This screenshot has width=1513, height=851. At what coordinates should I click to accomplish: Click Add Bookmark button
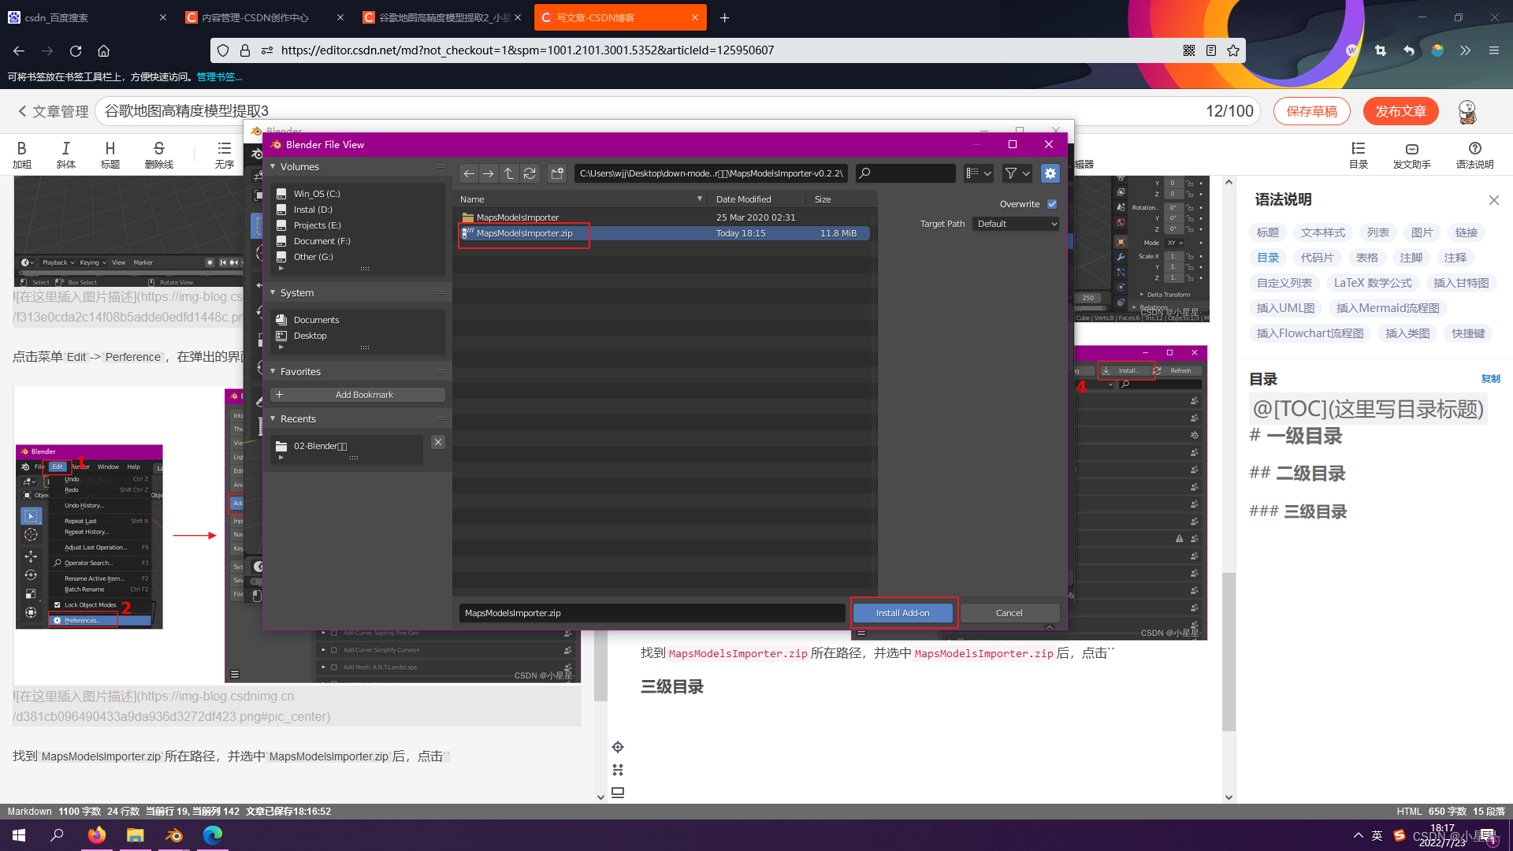coord(358,395)
